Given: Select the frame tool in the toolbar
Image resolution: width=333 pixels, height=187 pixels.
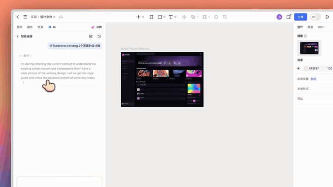Looking at the screenshot, I should pos(151,17).
